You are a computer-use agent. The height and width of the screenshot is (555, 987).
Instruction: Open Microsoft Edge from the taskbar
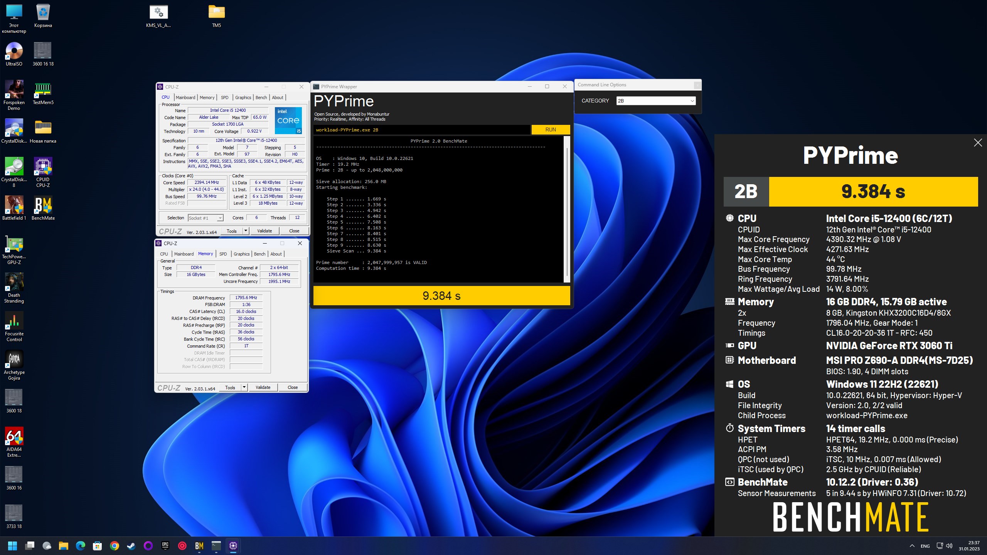(81, 546)
